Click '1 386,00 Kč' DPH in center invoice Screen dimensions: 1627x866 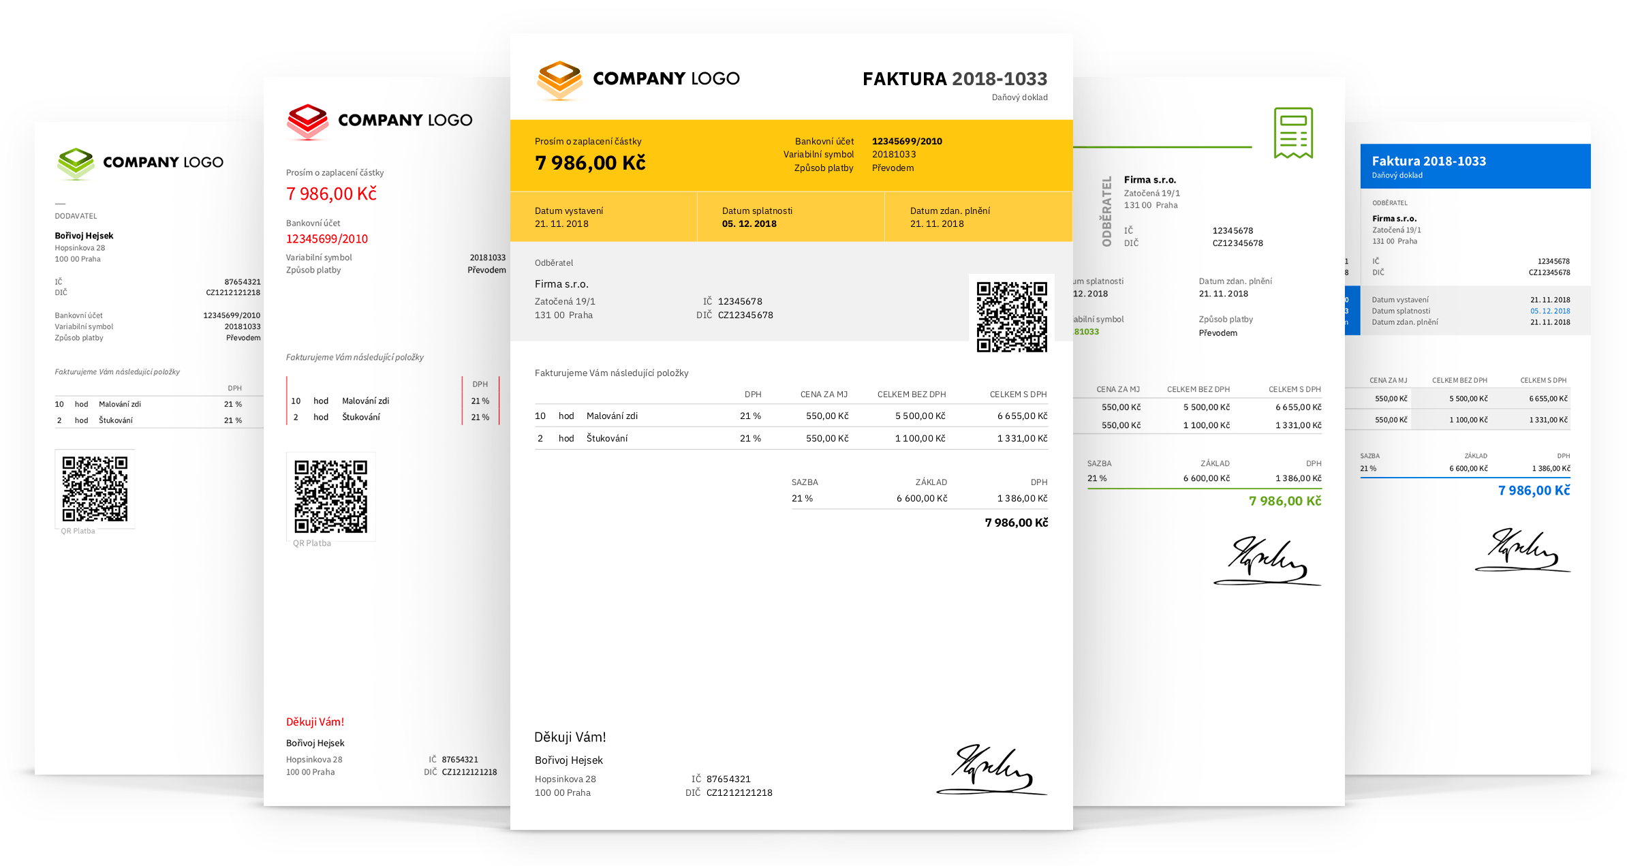click(1022, 499)
